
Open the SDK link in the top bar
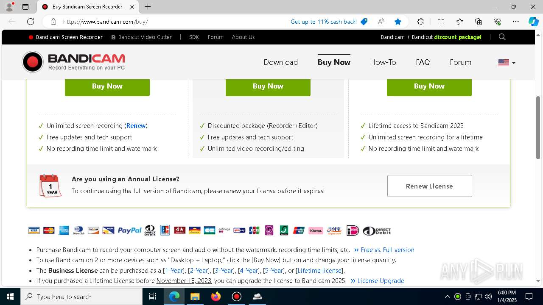(194, 37)
